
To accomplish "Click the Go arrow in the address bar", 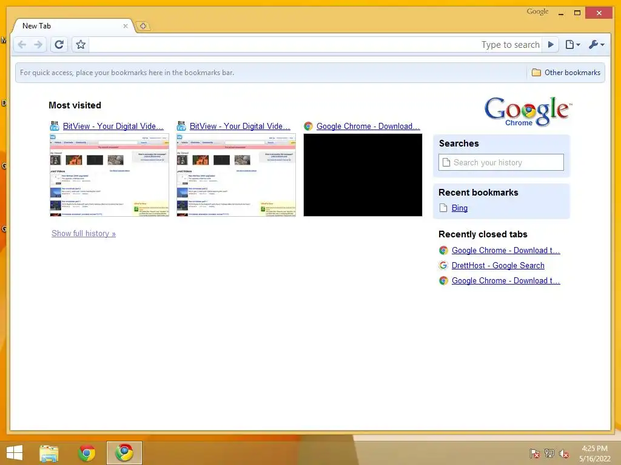I will click(551, 45).
